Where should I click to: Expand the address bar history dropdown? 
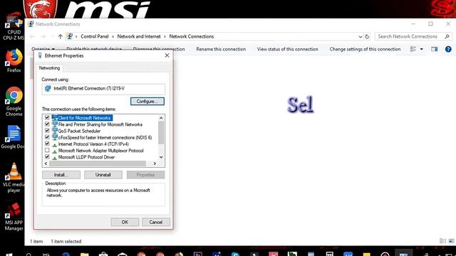tap(361, 36)
